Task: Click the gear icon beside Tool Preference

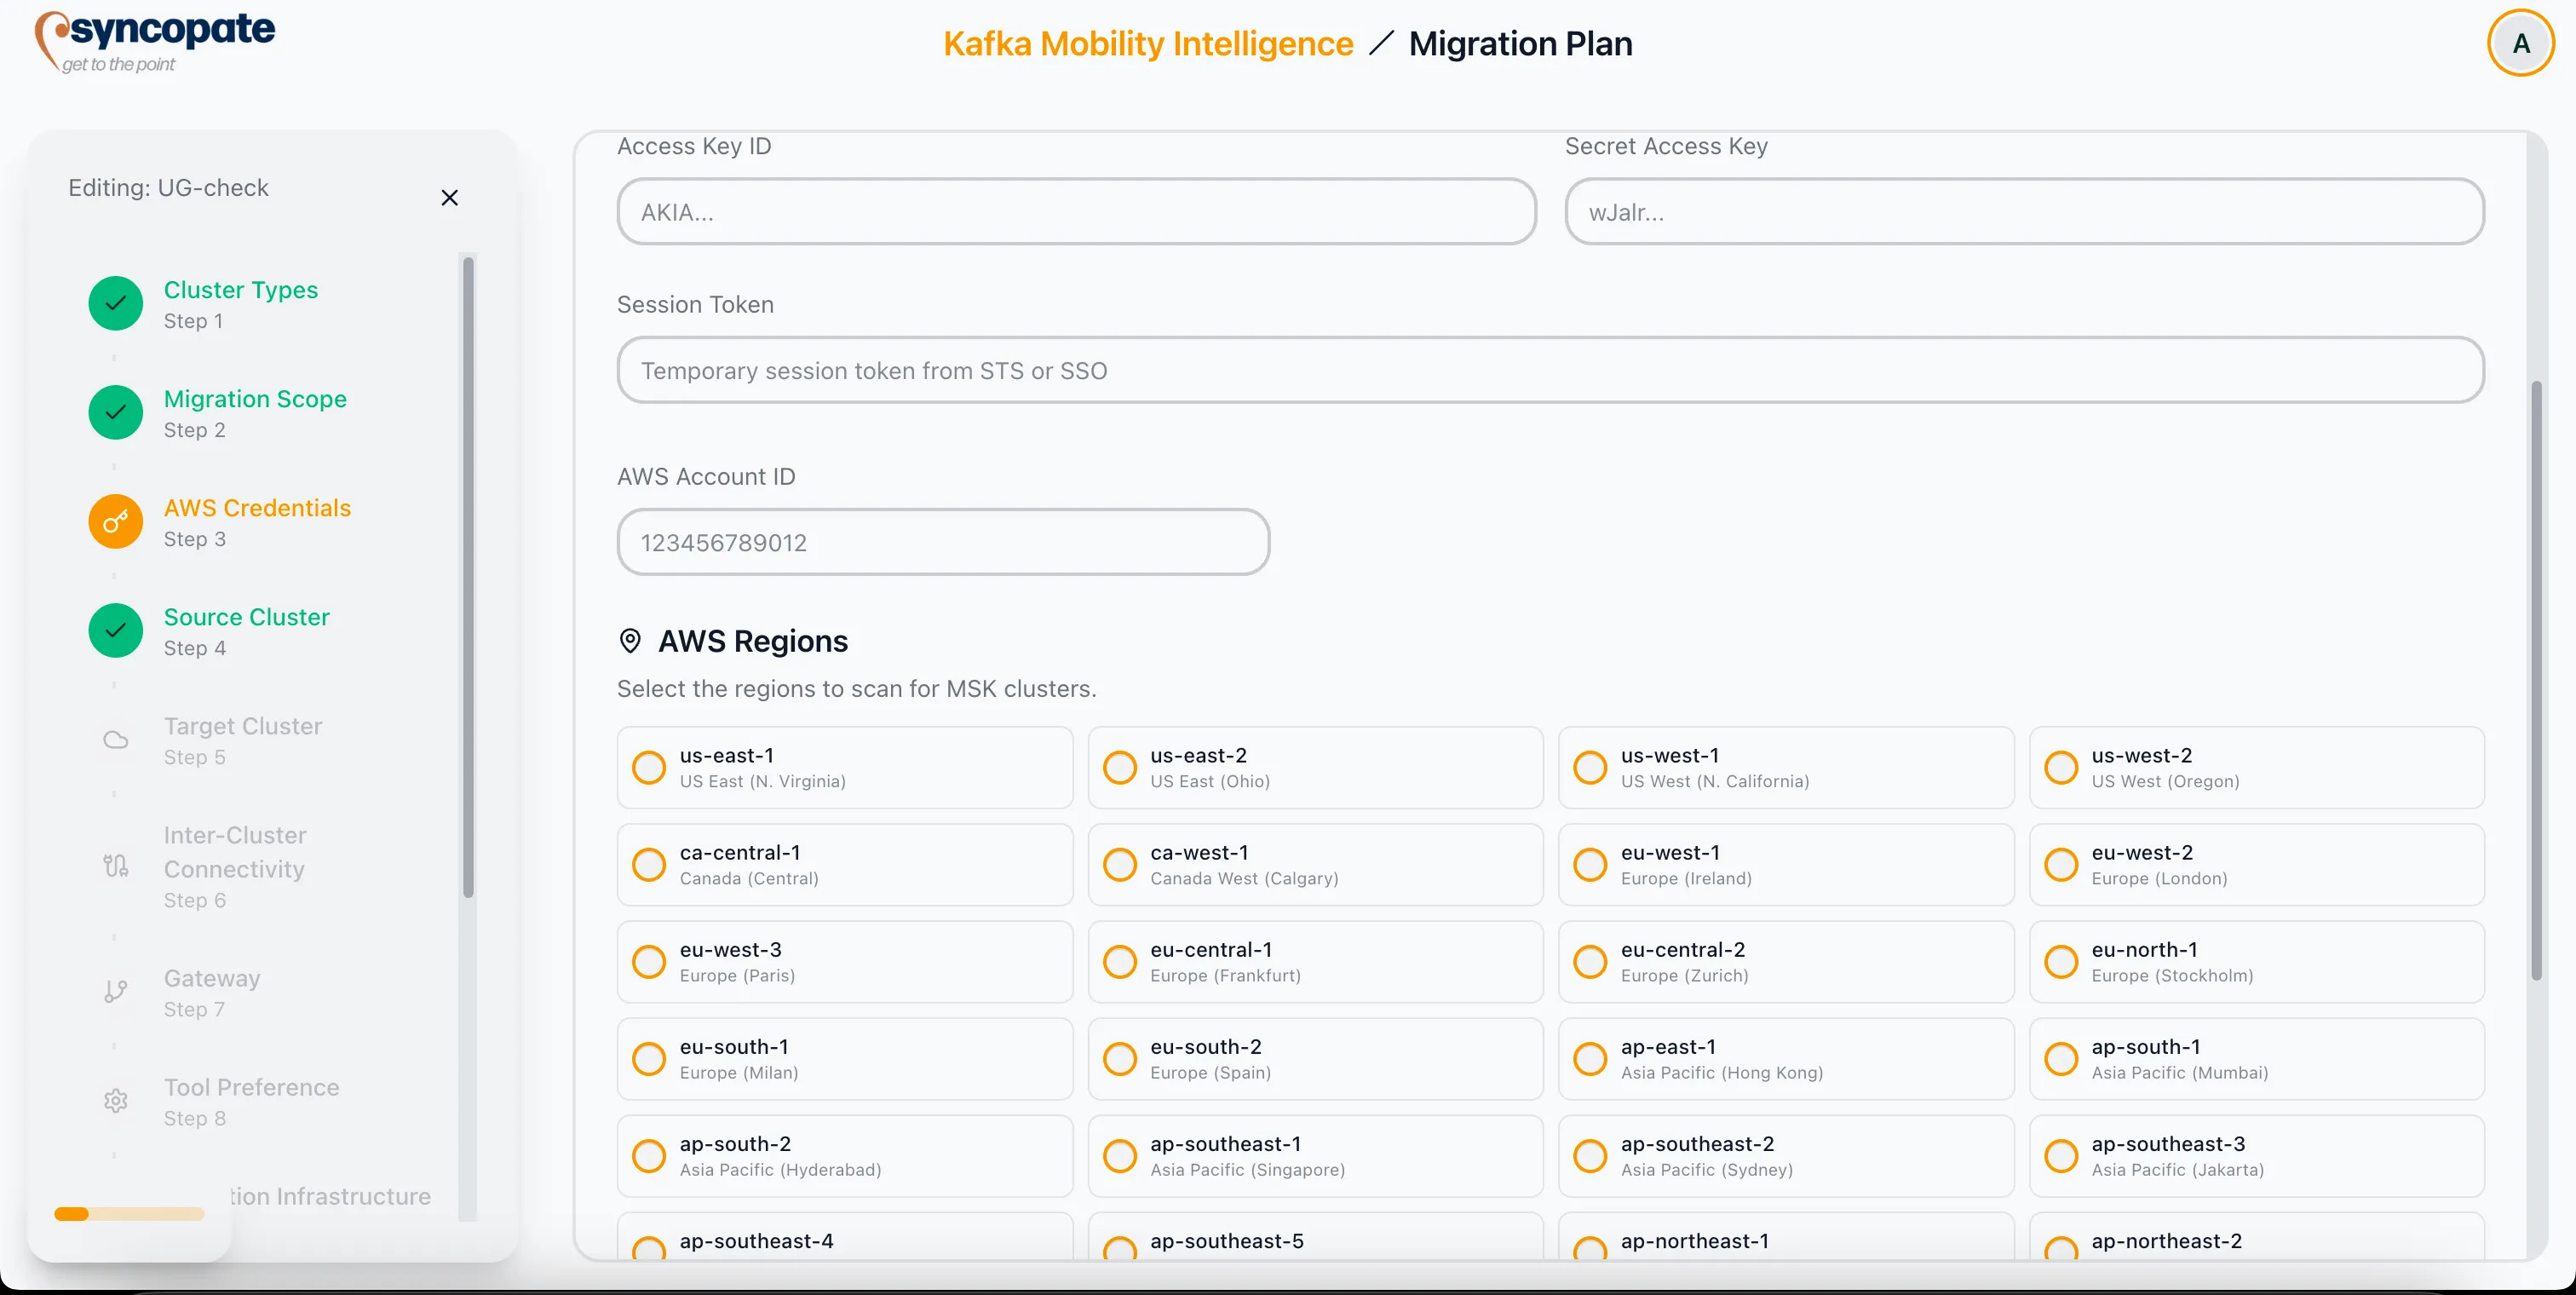Action: 114,1100
